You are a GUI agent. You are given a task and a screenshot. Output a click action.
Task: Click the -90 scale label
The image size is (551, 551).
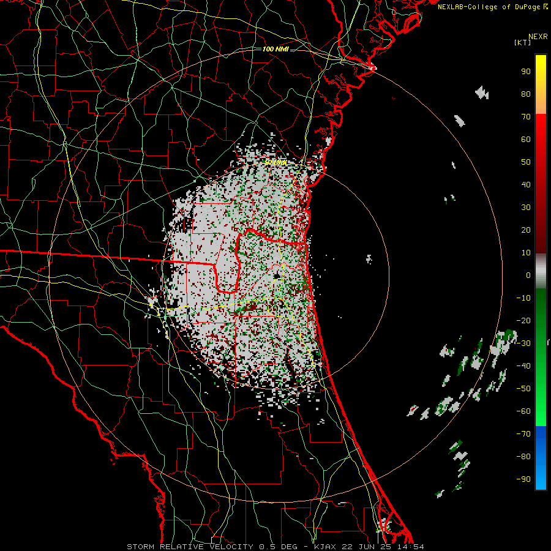(x=523, y=479)
